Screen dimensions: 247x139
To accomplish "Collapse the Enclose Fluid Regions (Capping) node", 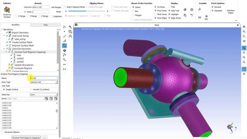I will 6,52.
